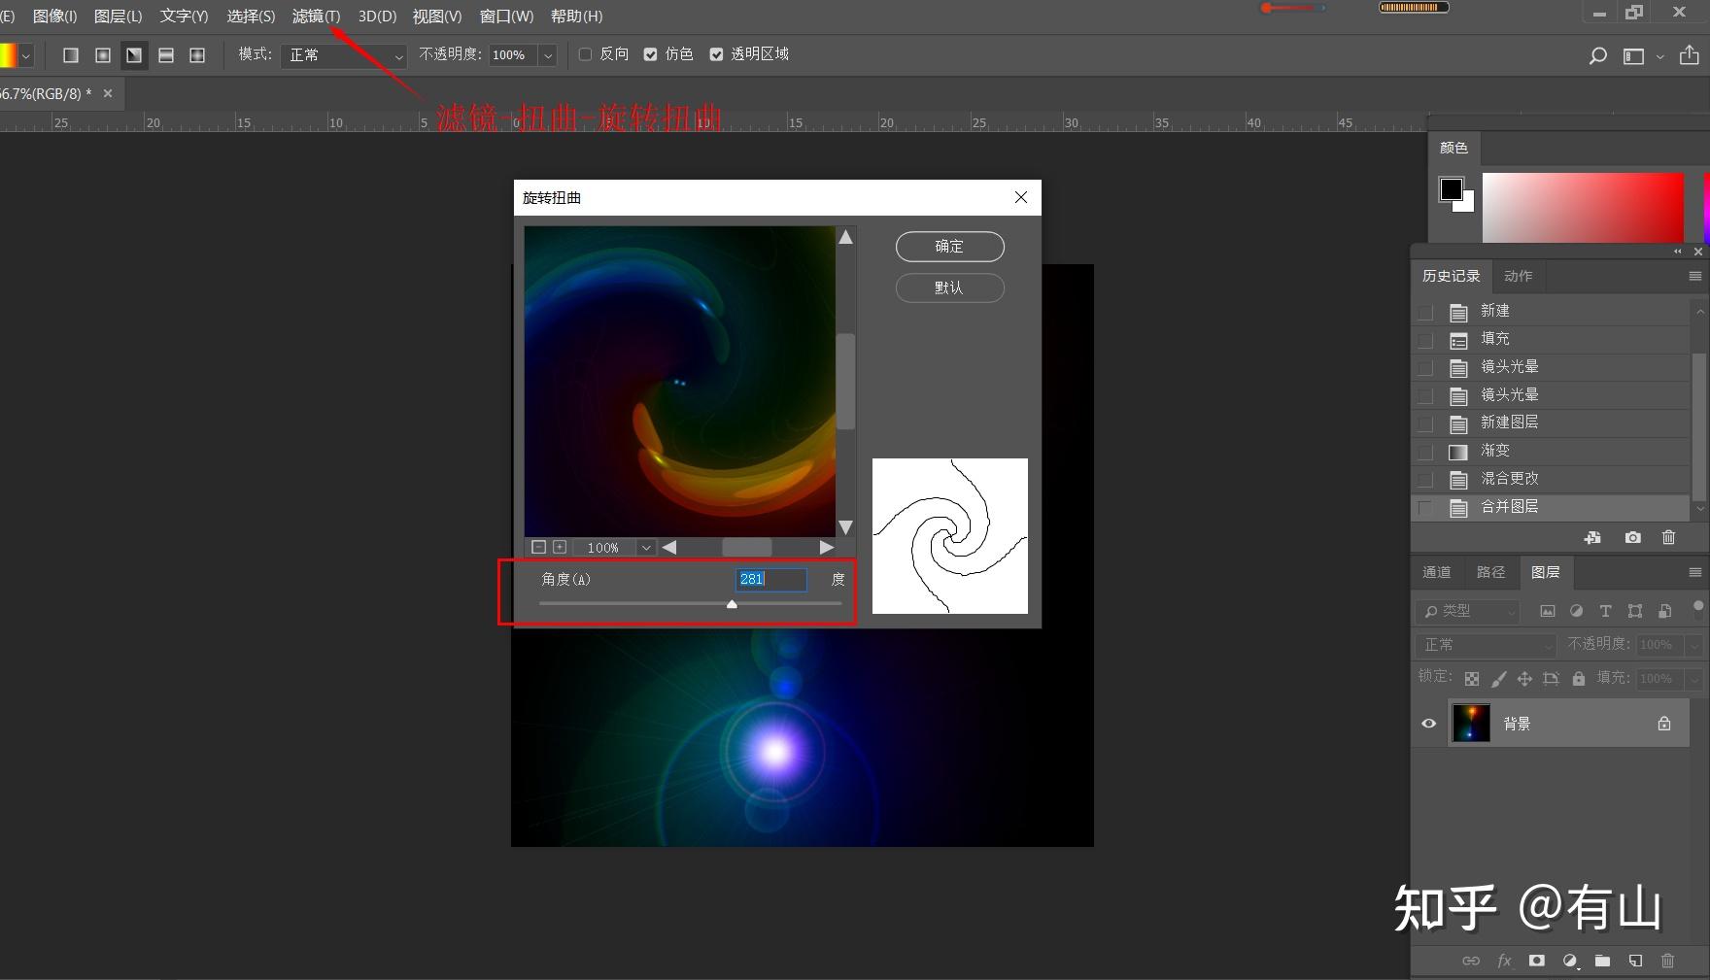The width and height of the screenshot is (1710, 980).
Task: Collapse the History panel with double arrows
Action: coord(1678,252)
